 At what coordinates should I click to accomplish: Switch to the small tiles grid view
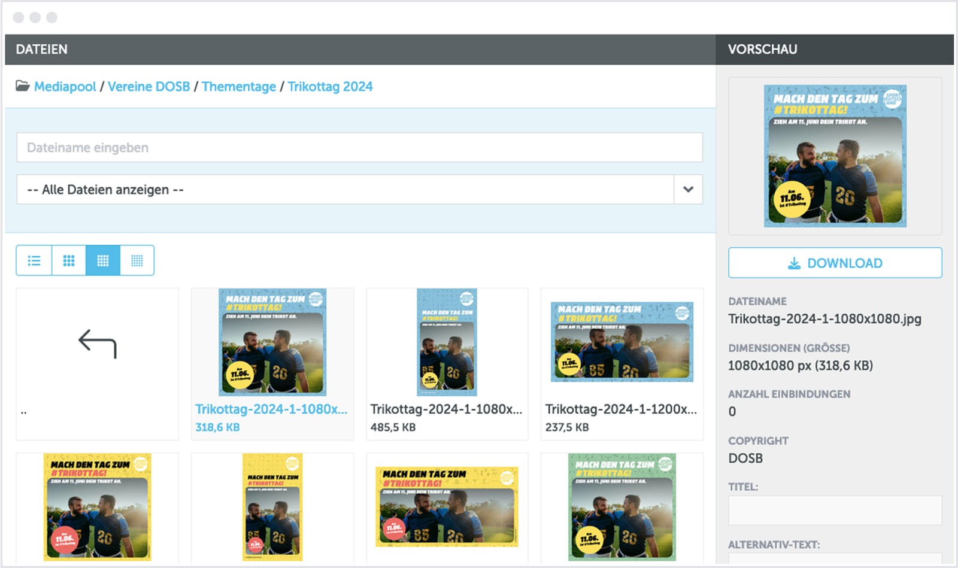[x=137, y=260]
